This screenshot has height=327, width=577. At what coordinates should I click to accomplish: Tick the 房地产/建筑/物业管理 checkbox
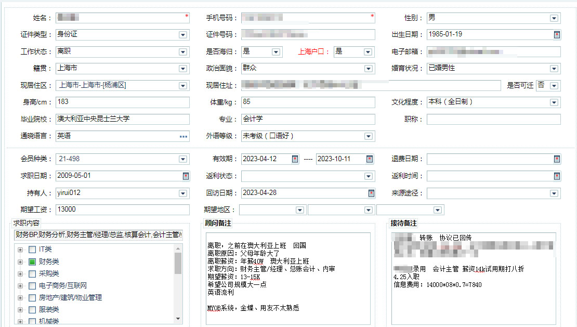[x=32, y=297]
